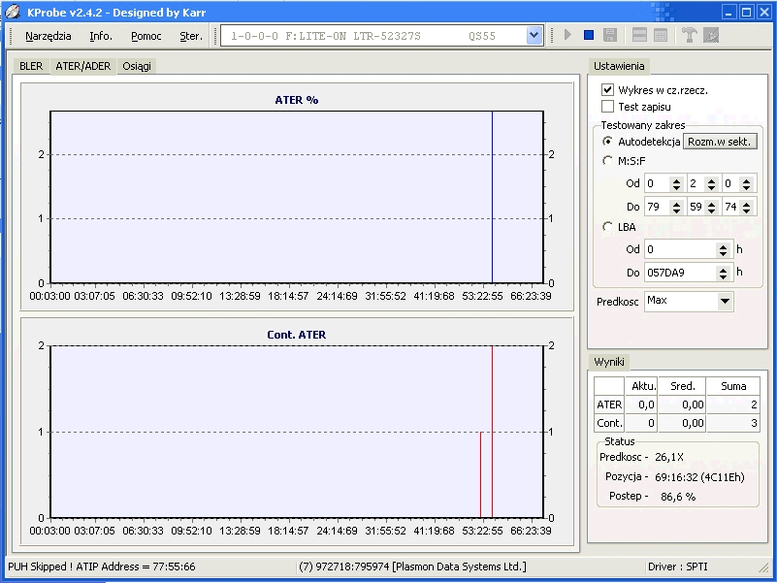Click the Suma column header
The width and height of the screenshot is (777, 583).
tap(733, 386)
